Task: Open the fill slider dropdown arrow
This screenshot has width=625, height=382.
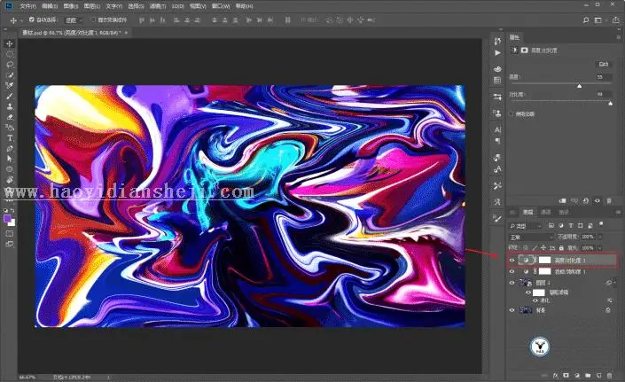Action: coord(600,248)
